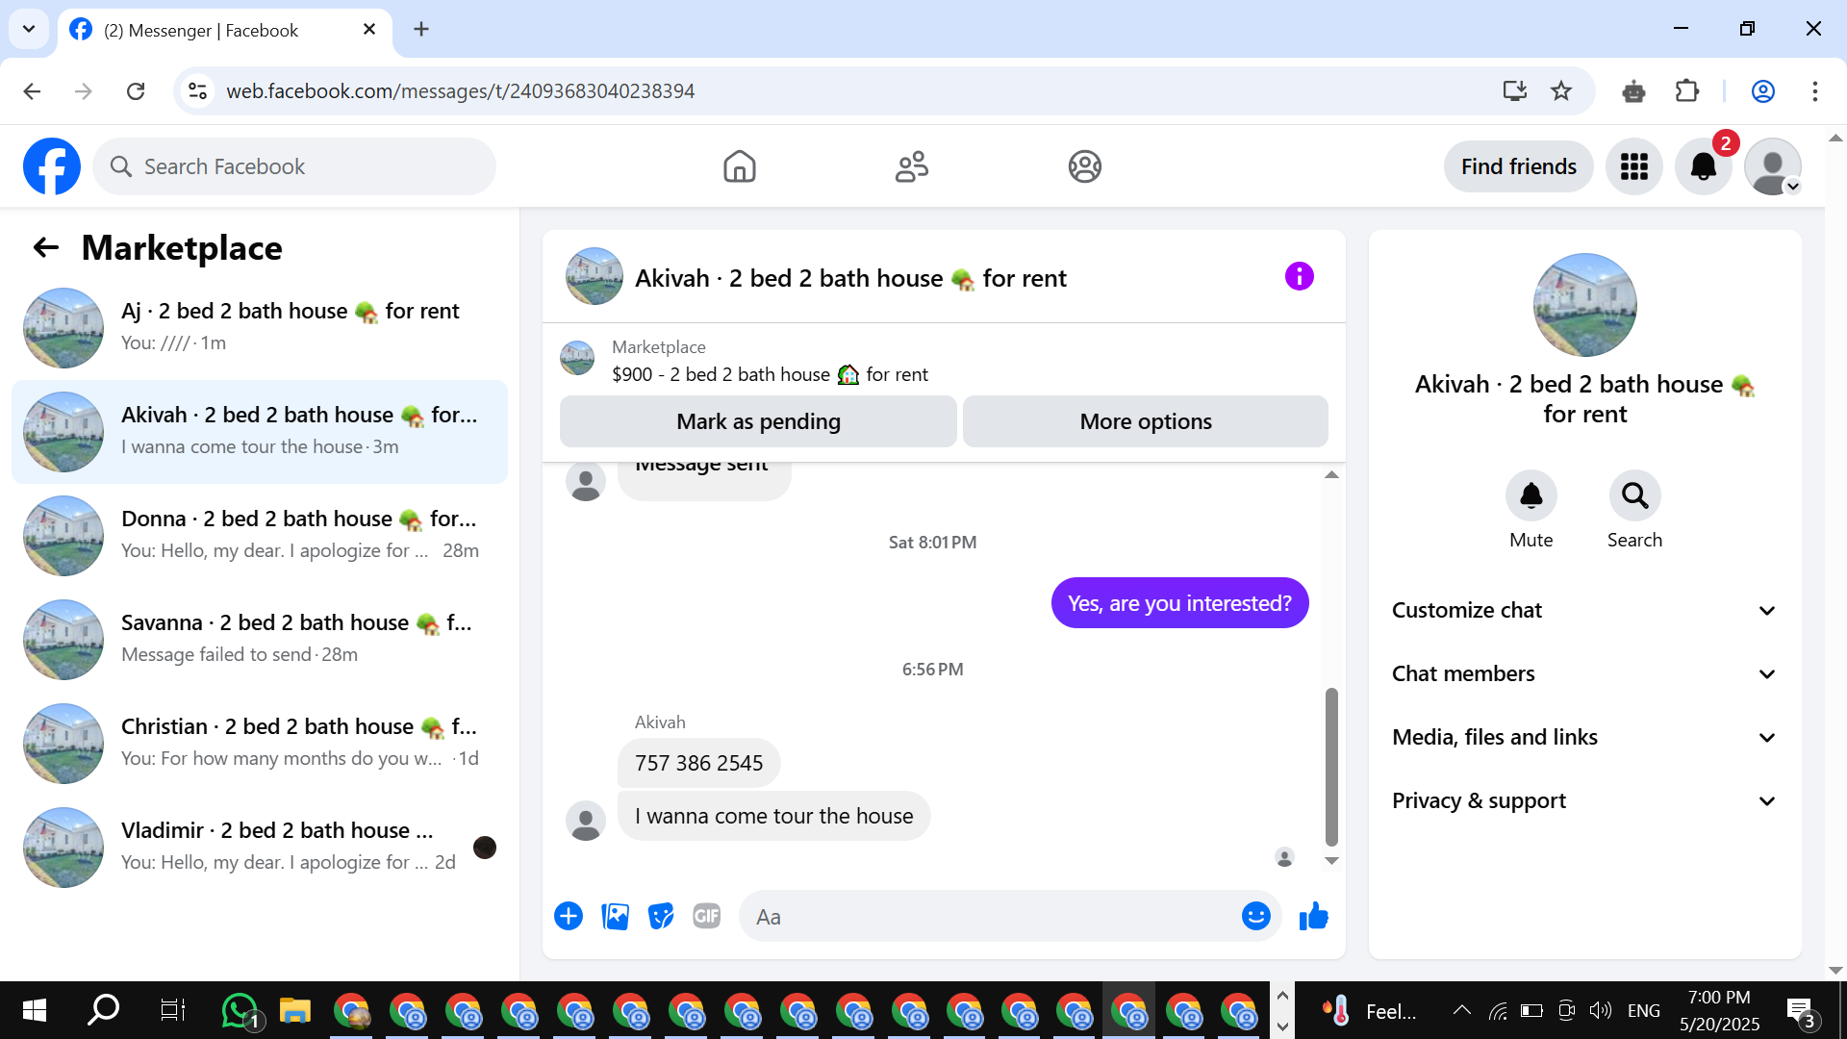The height and width of the screenshot is (1039, 1847).
Task: Click the GIF picker icon
Action: pos(707,917)
